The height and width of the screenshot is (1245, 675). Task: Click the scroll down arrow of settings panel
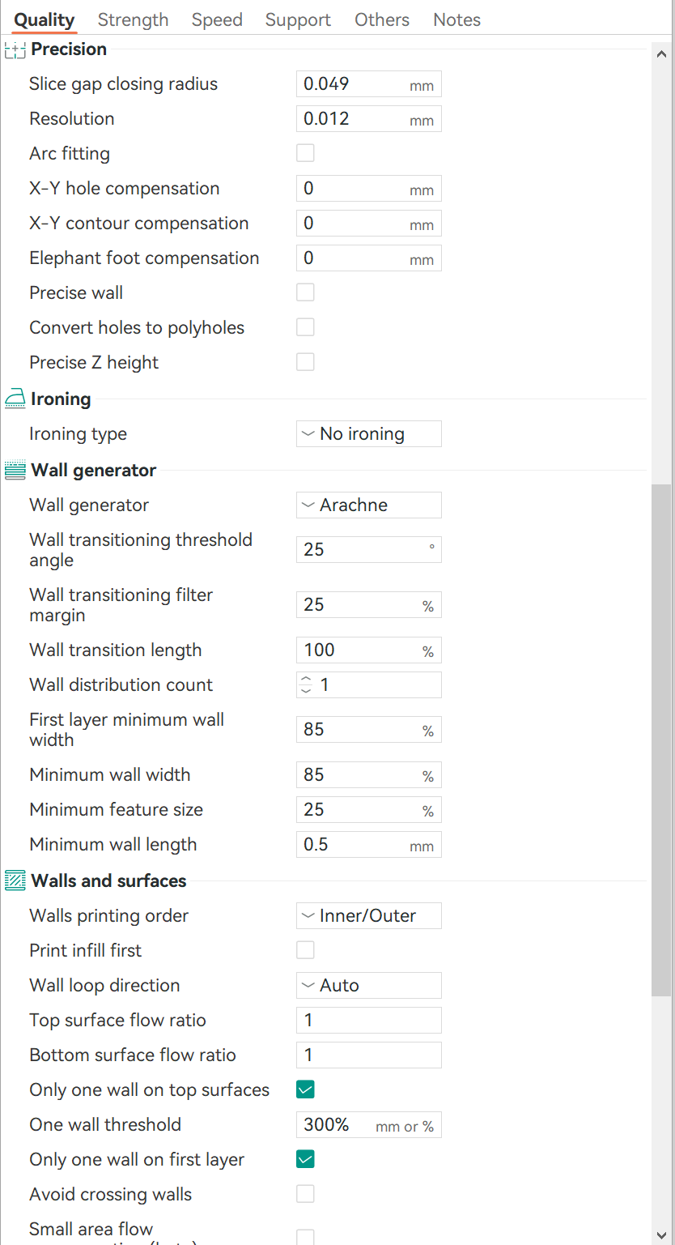661,1232
